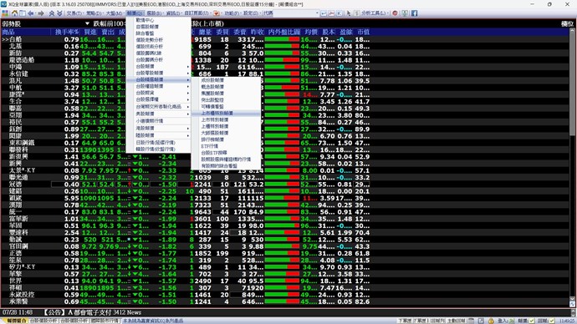Expand 台股零股報價 submenu
The height and width of the screenshot is (324, 577).
point(158,73)
